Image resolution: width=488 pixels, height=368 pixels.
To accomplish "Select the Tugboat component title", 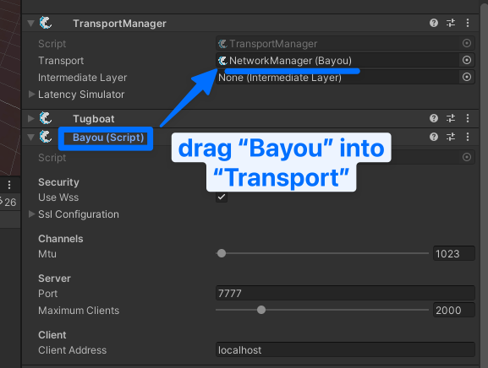I will tap(94, 119).
